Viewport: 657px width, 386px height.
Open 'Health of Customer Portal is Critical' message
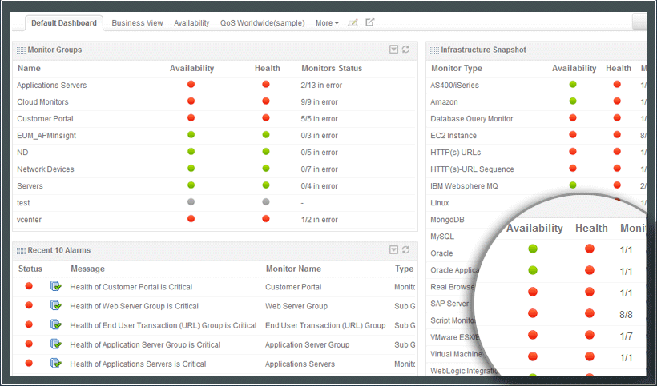[131, 287]
